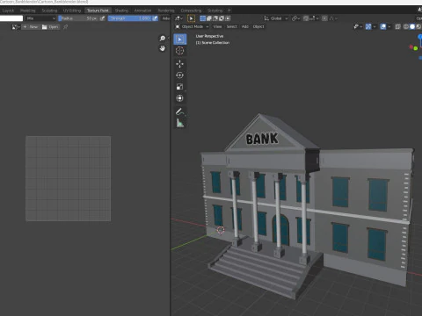Open the Select menu in 3D viewport
Screen dimensions: 422x316
231,26
